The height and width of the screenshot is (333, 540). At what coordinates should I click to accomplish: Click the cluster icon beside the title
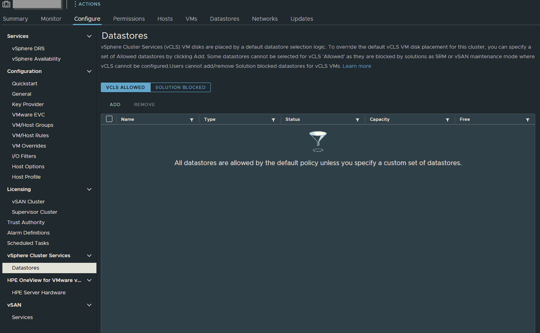pos(6,4)
